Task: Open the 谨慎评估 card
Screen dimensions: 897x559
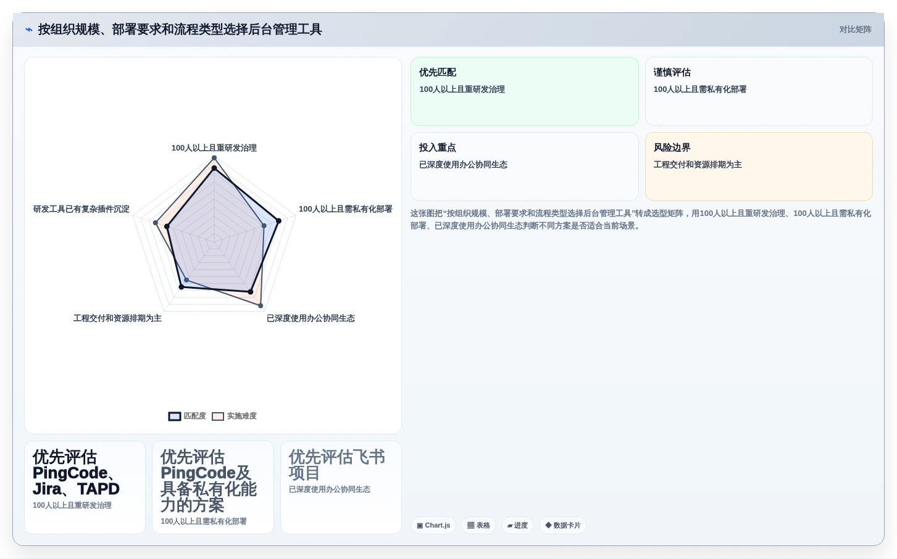Action: pos(759,91)
